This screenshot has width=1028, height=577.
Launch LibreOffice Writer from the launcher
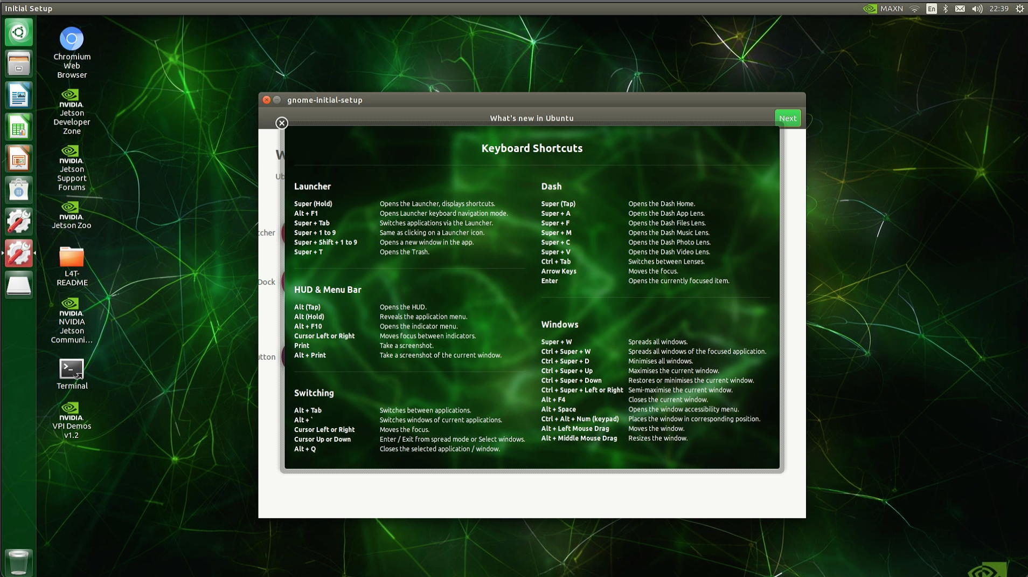[x=19, y=95]
